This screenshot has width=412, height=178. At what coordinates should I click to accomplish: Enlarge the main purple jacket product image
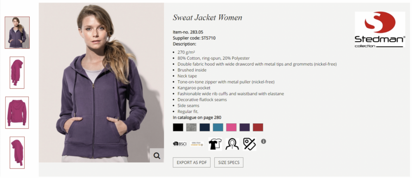click(x=101, y=82)
